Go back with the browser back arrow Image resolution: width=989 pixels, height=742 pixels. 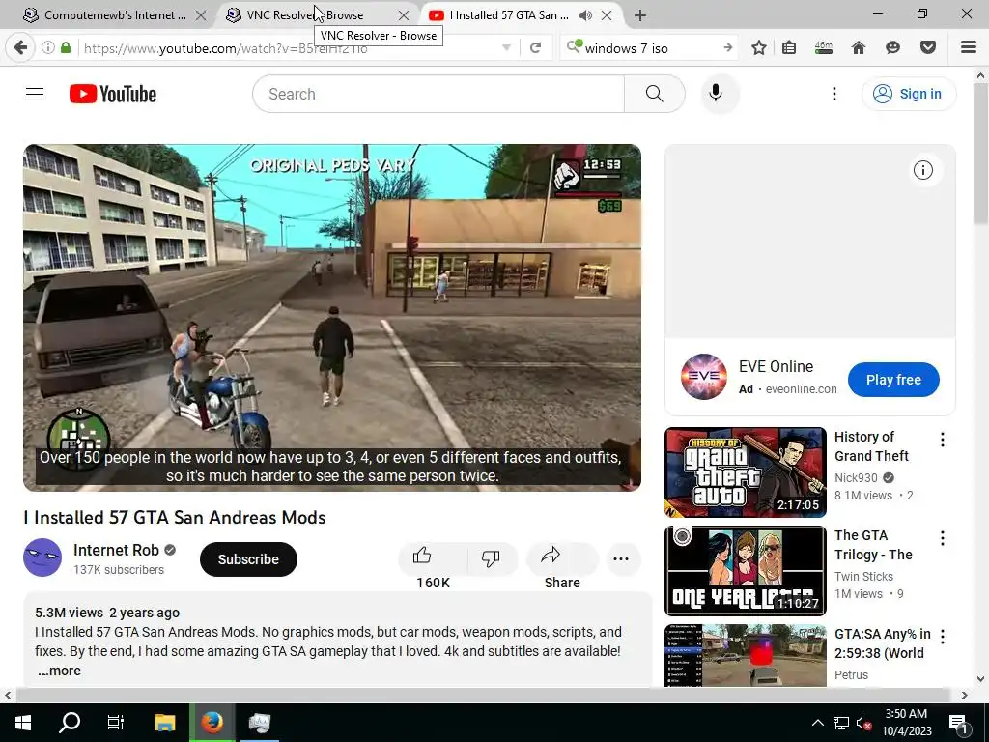(x=20, y=48)
